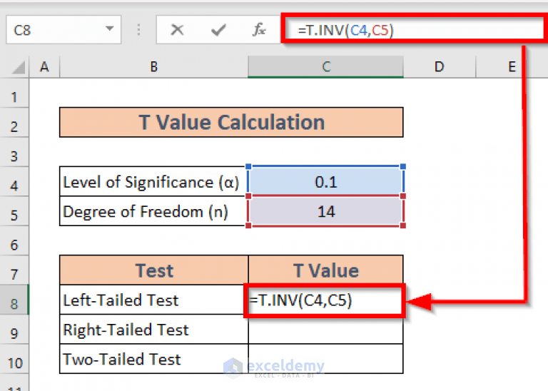Image resolution: width=548 pixels, height=391 pixels.
Task: Cancel the formula entry with the X icon
Action: [x=177, y=30]
